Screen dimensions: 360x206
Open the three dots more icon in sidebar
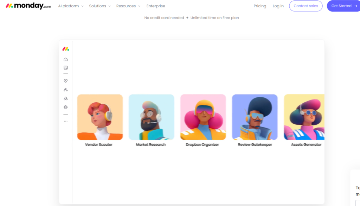tap(66, 121)
